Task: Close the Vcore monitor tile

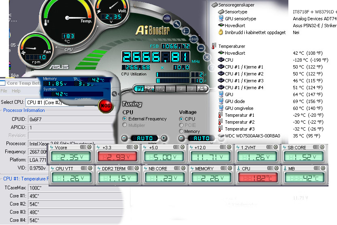Action: tap(90, 147)
